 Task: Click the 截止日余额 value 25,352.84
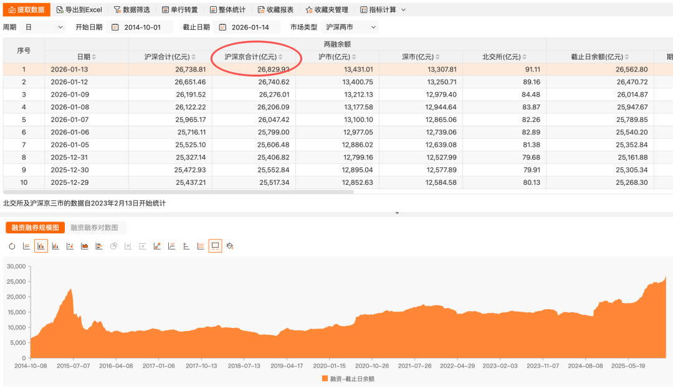click(632, 145)
